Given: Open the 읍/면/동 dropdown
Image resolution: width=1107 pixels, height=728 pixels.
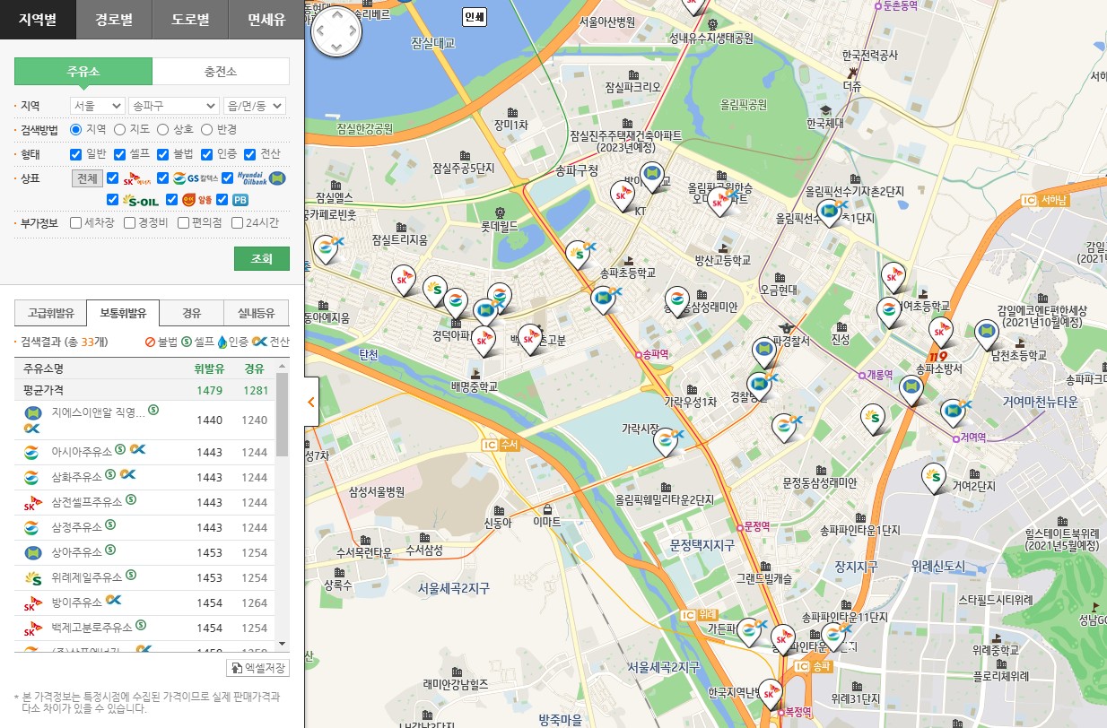Looking at the screenshot, I should (x=255, y=106).
